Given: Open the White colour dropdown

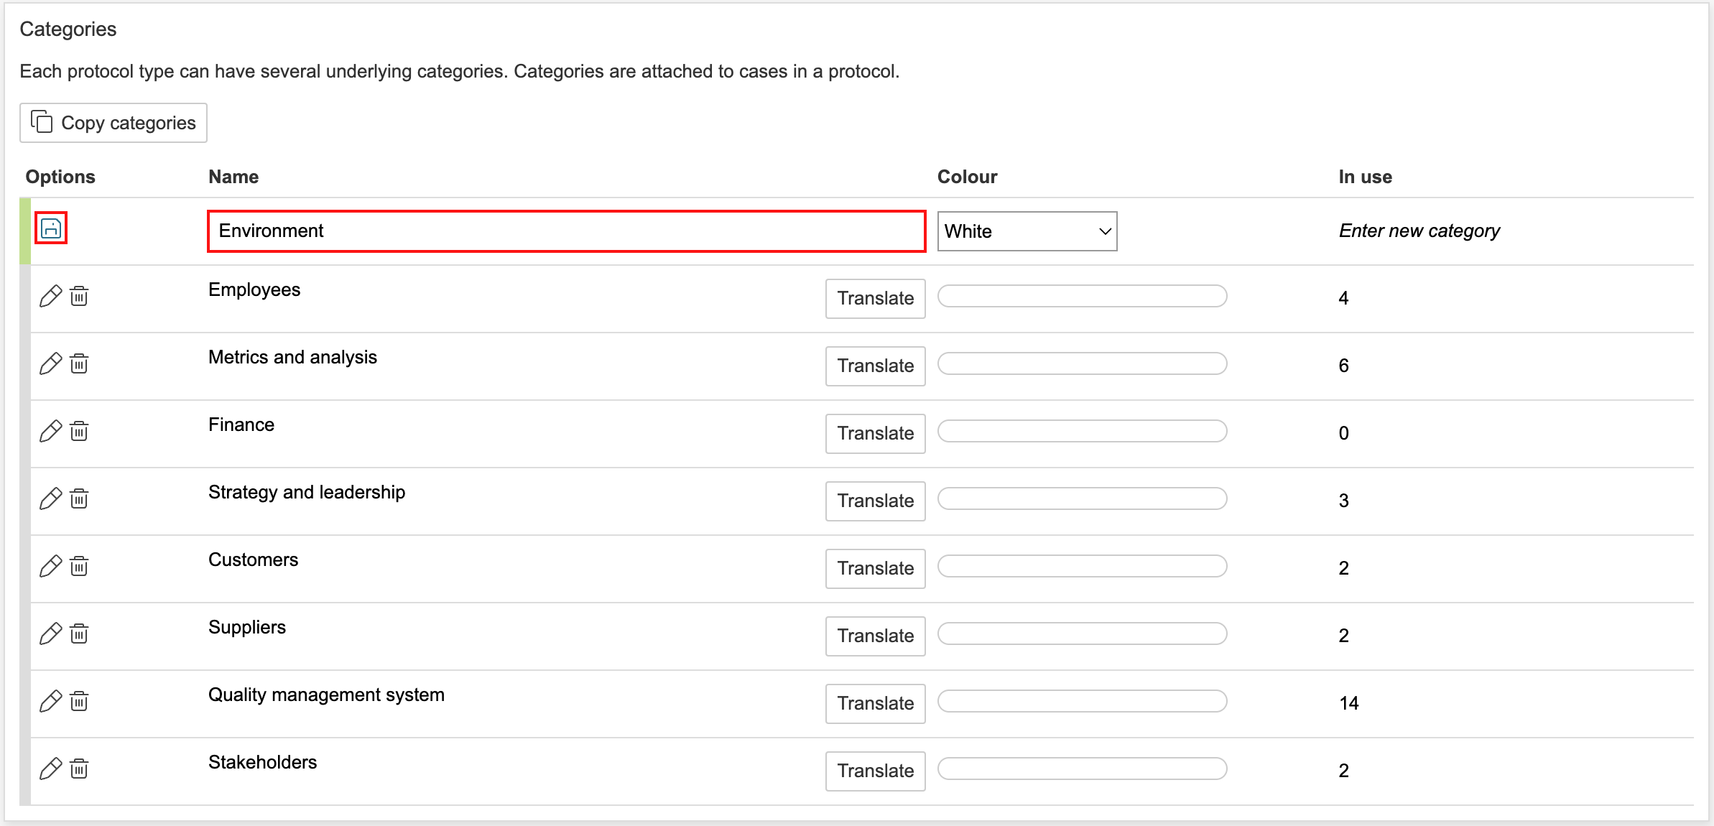Looking at the screenshot, I should (x=1027, y=231).
